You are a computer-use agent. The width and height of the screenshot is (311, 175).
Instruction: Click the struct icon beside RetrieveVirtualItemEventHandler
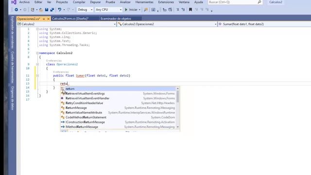63,98
